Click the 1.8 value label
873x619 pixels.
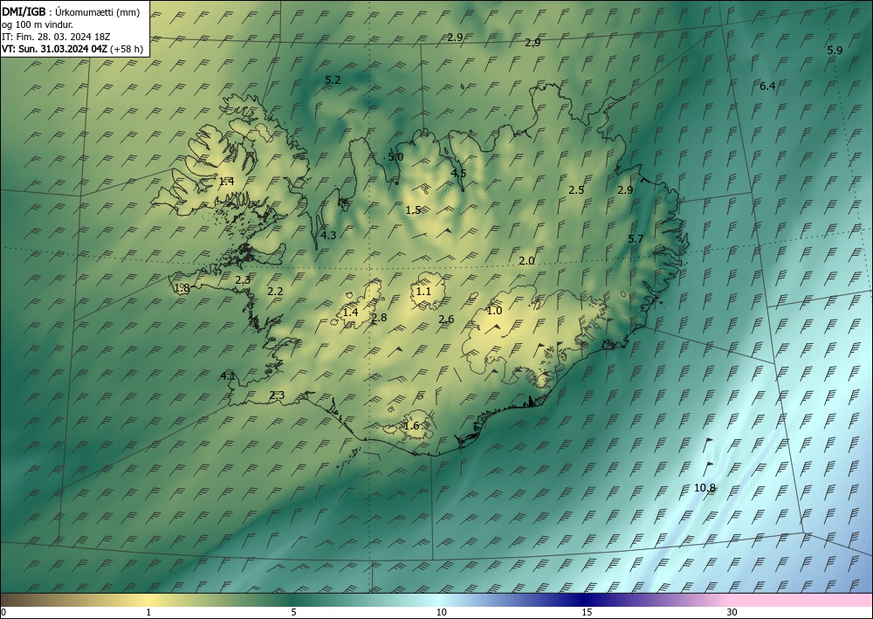182,288
